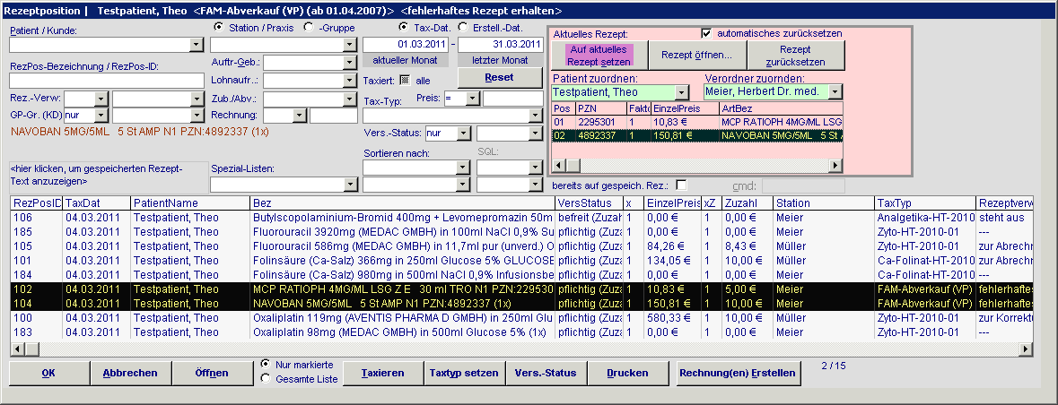Click the Abbrechen button
1058x405 pixels.
point(130,373)
